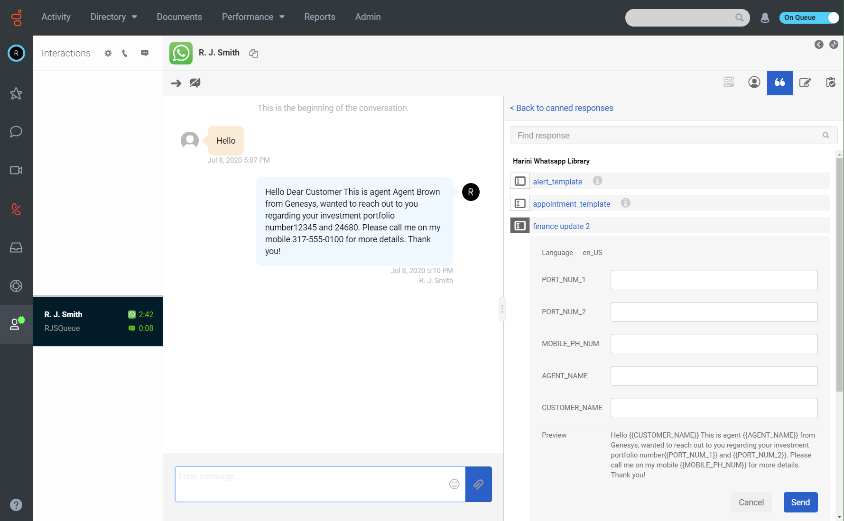
Task: Go to the Admin tab
Action: 368,17
